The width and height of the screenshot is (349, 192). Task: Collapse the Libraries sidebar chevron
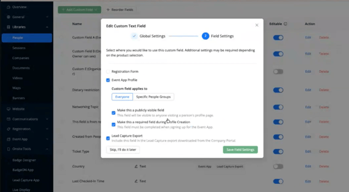click(x=47, y=27)
